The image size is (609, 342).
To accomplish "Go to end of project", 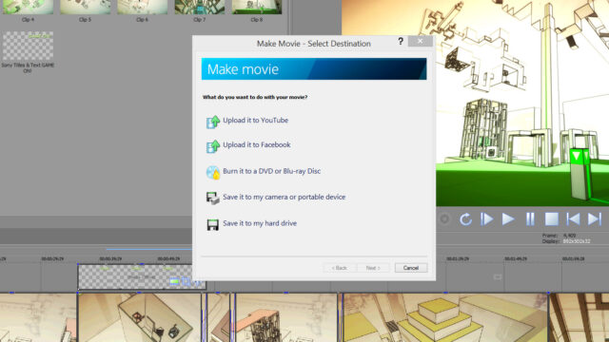I will [594, 219].
